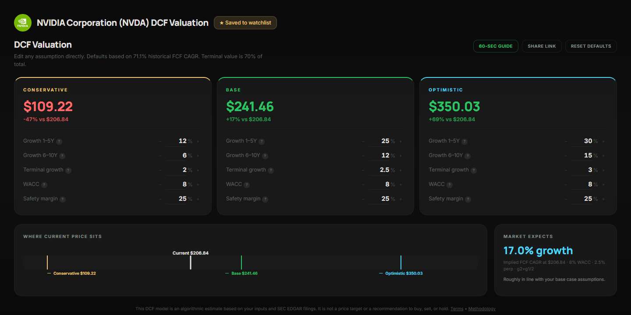Edit Optimistic Growth 6–10Y value 15

coord(582,156)
